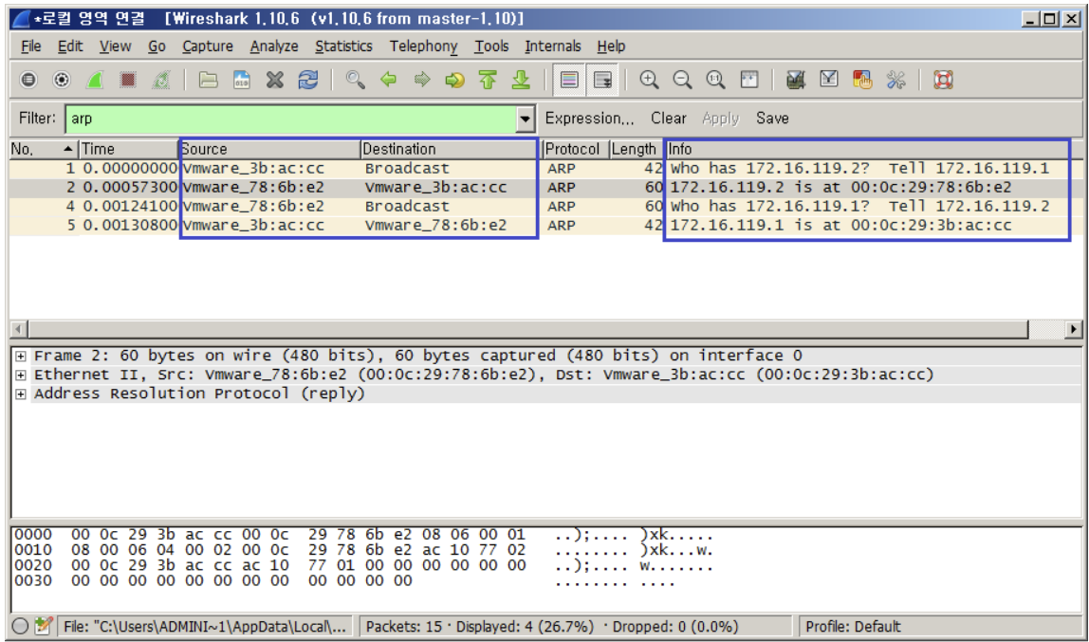Reload this capture file
This screenshot has width=1089, height=642.
coord(307,80)
